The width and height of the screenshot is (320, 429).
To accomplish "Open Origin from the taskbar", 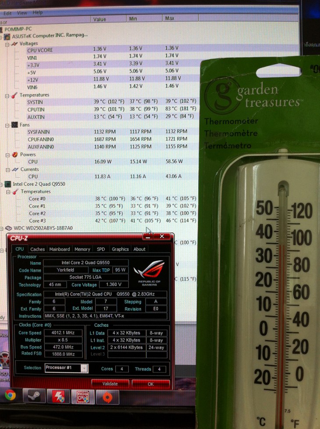I will point(107,397).
